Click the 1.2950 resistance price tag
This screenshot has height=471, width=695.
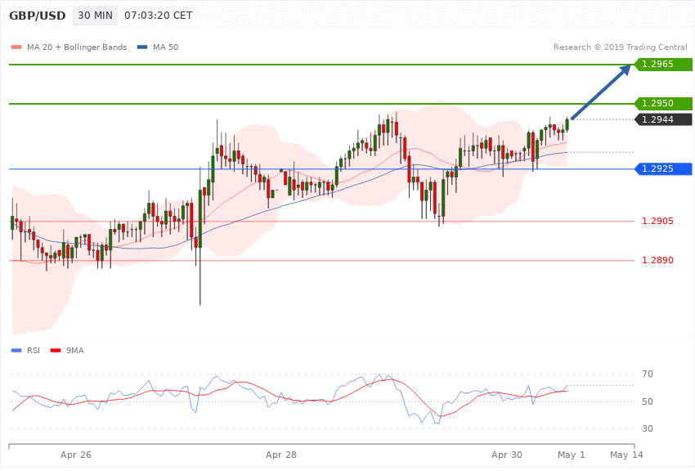coord(663,103)
